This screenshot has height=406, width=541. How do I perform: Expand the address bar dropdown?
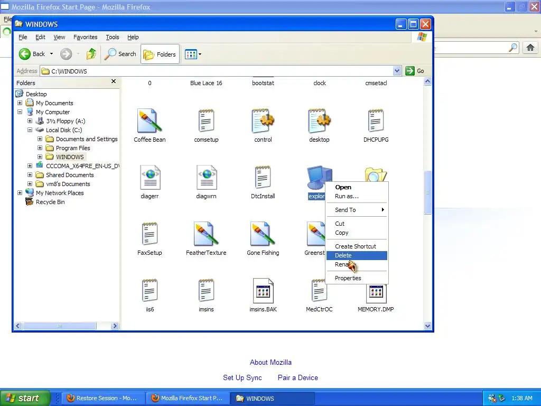(397, 71)
